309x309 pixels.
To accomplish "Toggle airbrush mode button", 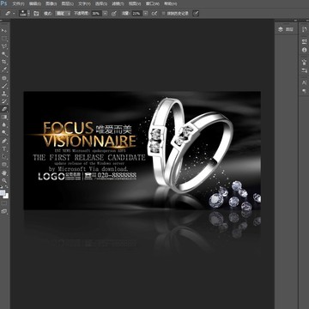I will pyautogui.click(x=154, y=14).
